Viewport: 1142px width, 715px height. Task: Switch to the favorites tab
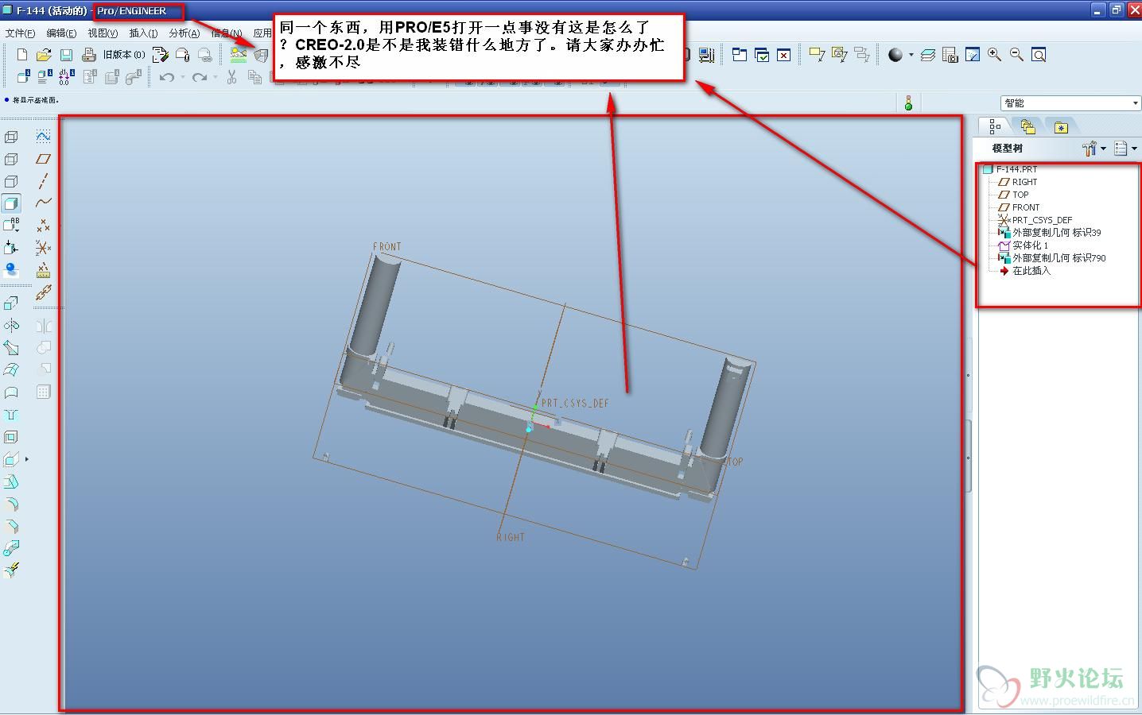click(1061, 126)
